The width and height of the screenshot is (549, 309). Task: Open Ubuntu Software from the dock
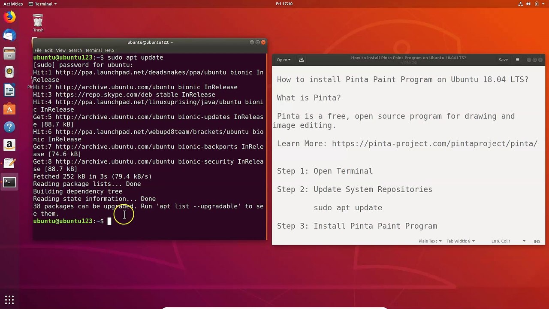[9, 109]
